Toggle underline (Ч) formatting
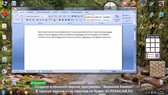Screen dimensions: 168x95 pyautogui.click(x=33, y=20)
